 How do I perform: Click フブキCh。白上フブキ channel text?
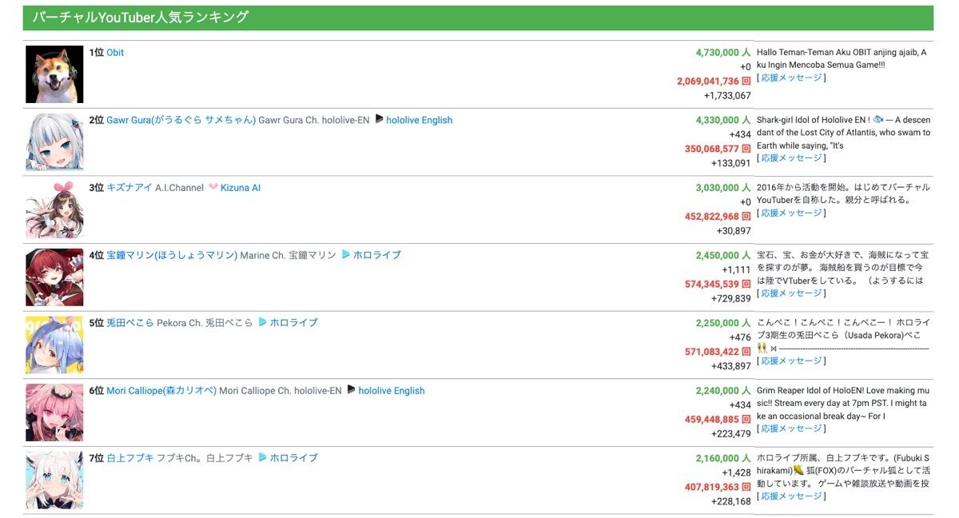pos(205,458)
